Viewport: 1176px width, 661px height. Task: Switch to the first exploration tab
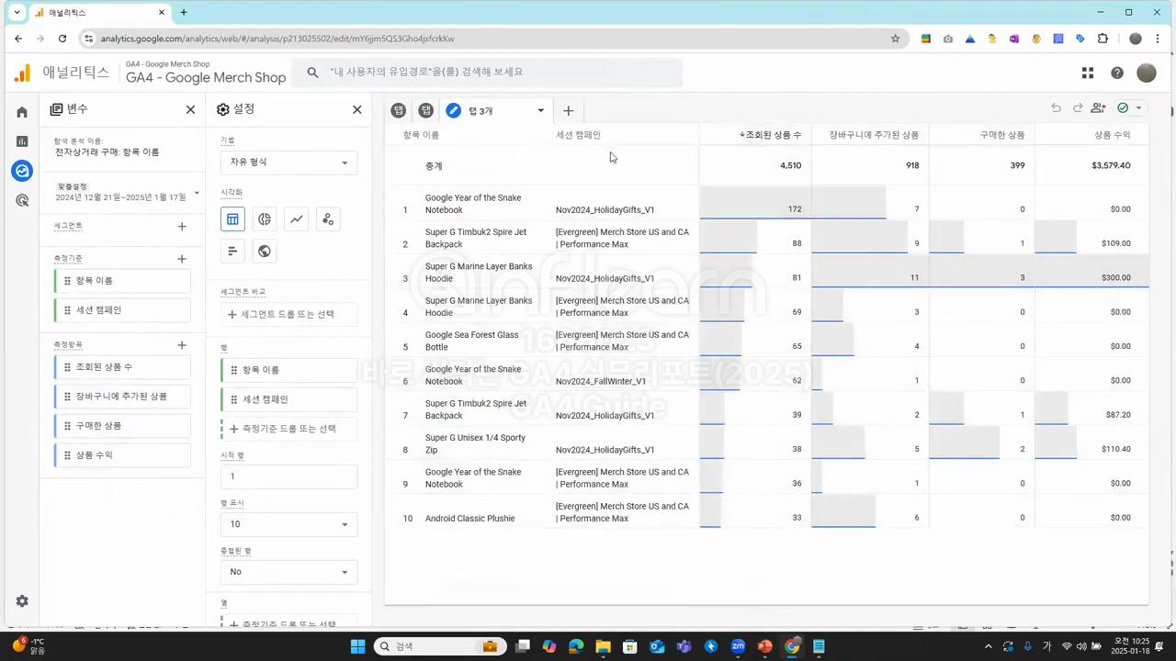click(x=398, y=110)
